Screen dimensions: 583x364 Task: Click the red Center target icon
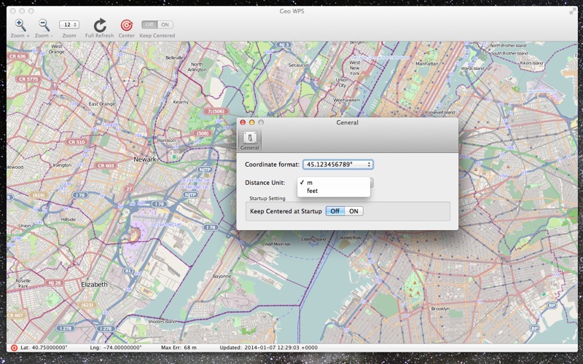126,25
